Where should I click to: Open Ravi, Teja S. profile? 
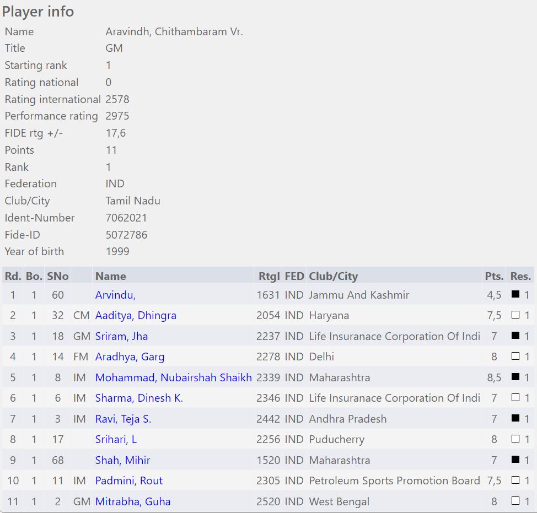coord(123,419)
